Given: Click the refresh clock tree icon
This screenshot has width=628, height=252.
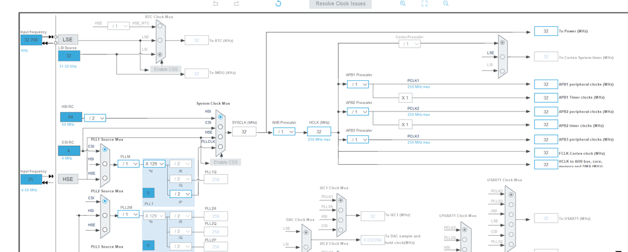Looking at the screenshot, I should (278, 4).
